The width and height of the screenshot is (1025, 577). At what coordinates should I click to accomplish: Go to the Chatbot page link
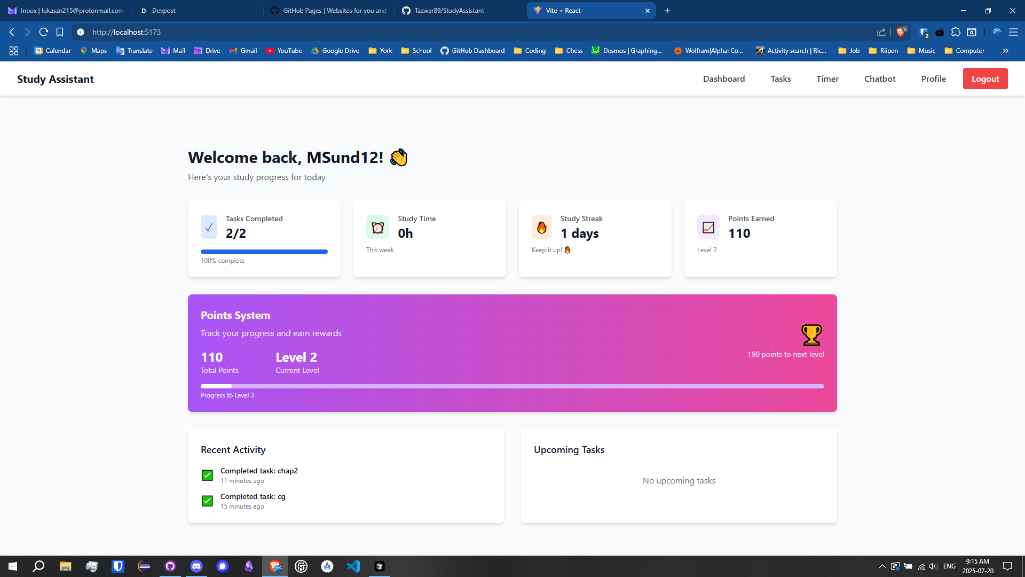[x=879, y=79]
